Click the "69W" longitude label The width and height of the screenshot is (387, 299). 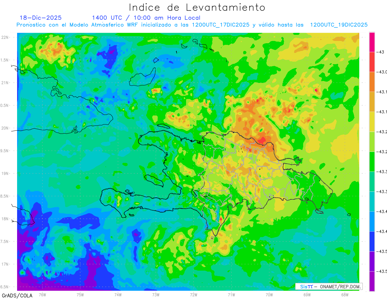pos(307,294)
